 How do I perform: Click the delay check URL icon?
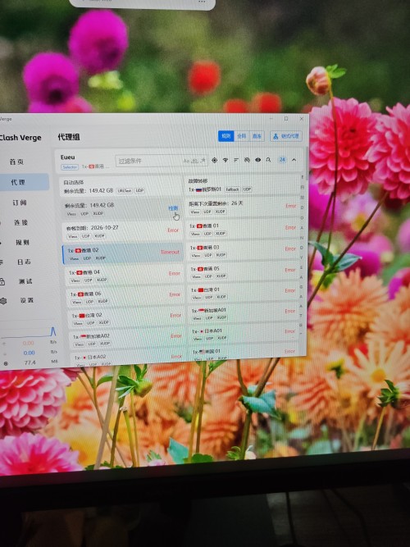point(247,160)
